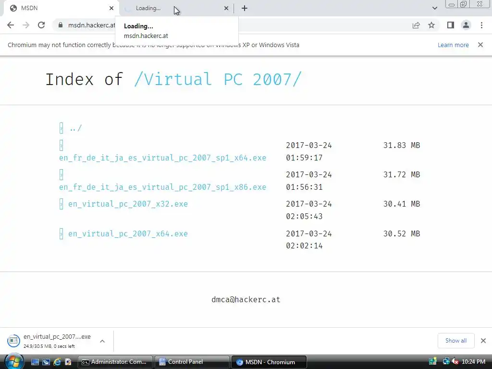Switch to Control Panel taskbar button
The image size is (492, 369).
point(192,362)
